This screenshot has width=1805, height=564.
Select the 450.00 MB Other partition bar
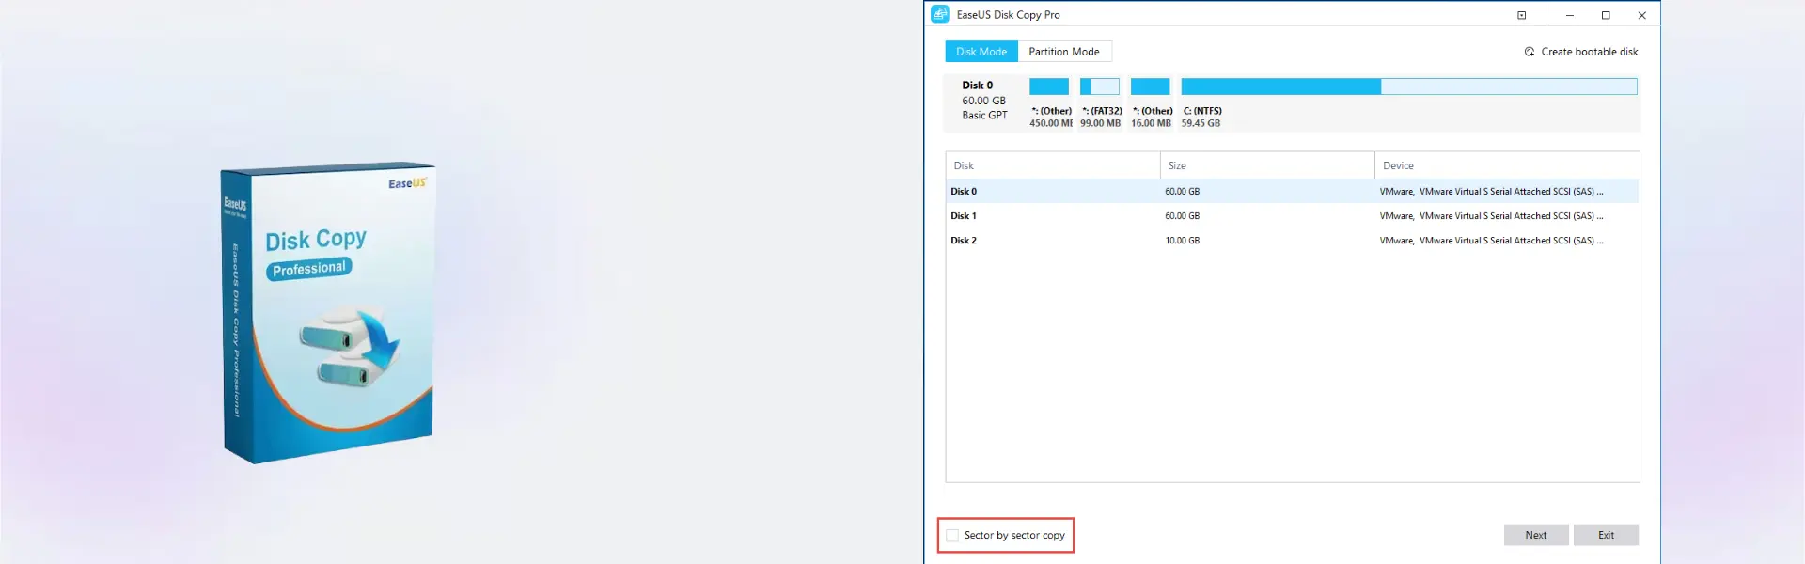click(1049, 86)
